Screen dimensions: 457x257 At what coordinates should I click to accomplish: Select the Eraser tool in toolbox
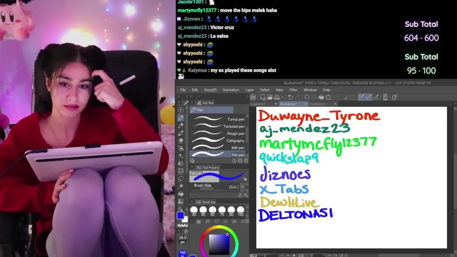point(181,141)
